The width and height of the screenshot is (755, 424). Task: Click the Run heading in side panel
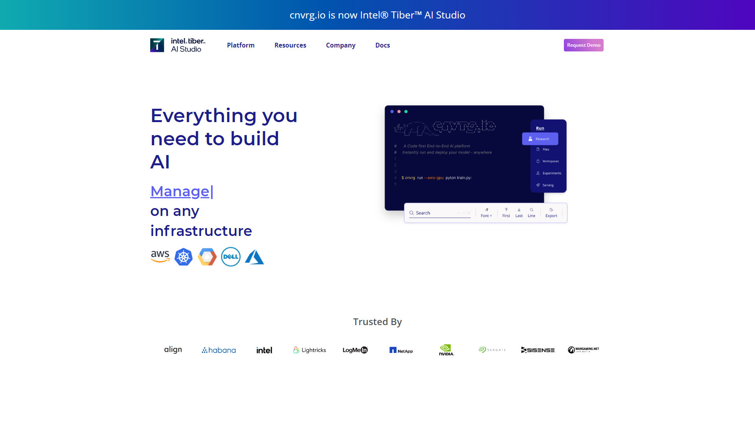click(x=540, y=128)
